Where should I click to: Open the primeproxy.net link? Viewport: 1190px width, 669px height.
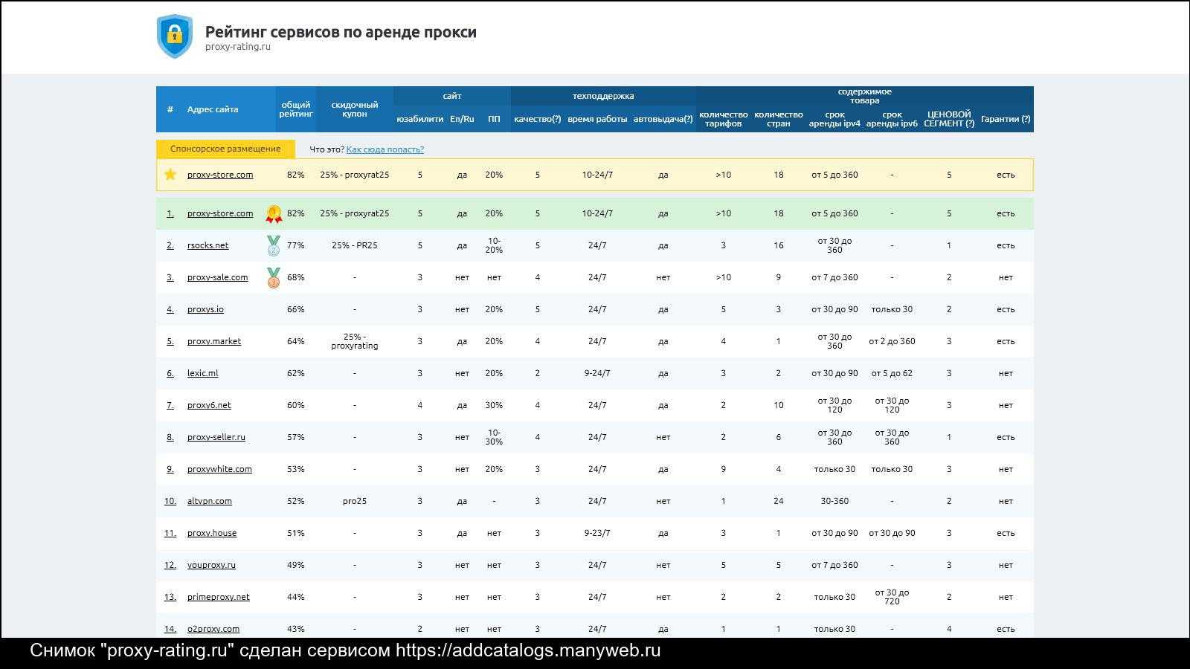tap(219, 597)
